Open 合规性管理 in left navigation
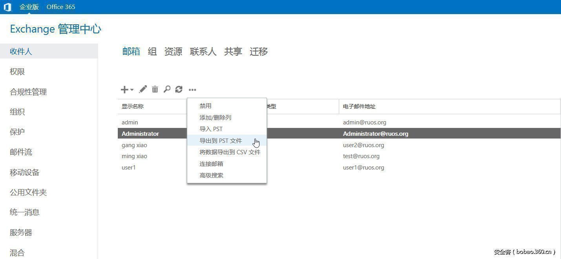Viewport: 561px width, 259px height. click(28, 92)
